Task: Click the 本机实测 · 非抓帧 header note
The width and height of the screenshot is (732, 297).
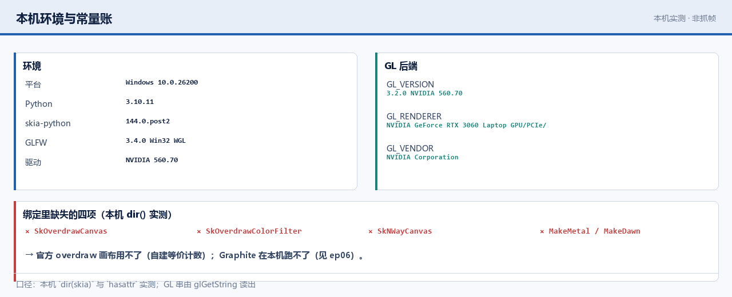Action: click(x=685, y=18)
